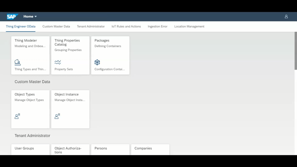Click 'Manage Object Insta...' subtitle text

pyautogui.click(x=70, y=100)
